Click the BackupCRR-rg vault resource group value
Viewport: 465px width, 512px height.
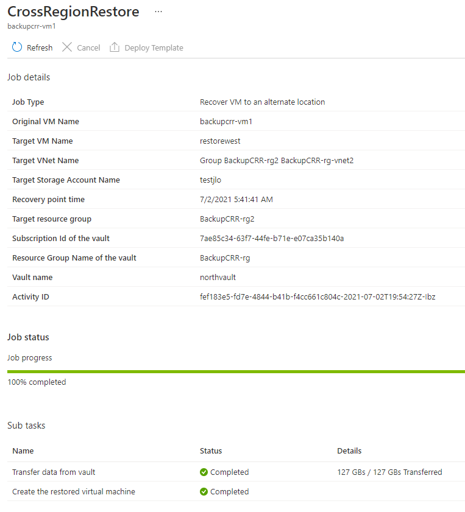coord(225,258)
